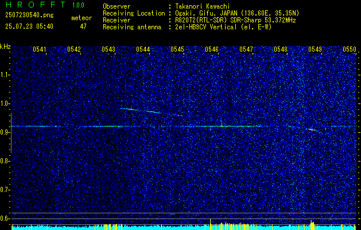Click the 0.7 kHz axis label
This screenshot has height=230, width=361.
click(x=5, y=190)
